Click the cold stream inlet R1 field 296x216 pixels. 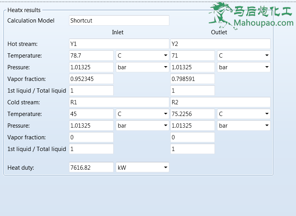tap(119, 102)
